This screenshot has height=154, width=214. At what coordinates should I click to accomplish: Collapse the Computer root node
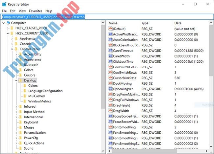(3, 23)
